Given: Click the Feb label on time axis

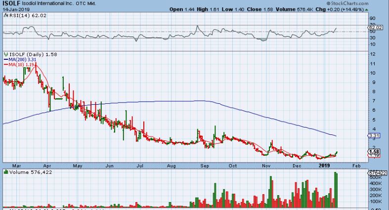Looking at the screenshot, I should (x=356, y=166).
